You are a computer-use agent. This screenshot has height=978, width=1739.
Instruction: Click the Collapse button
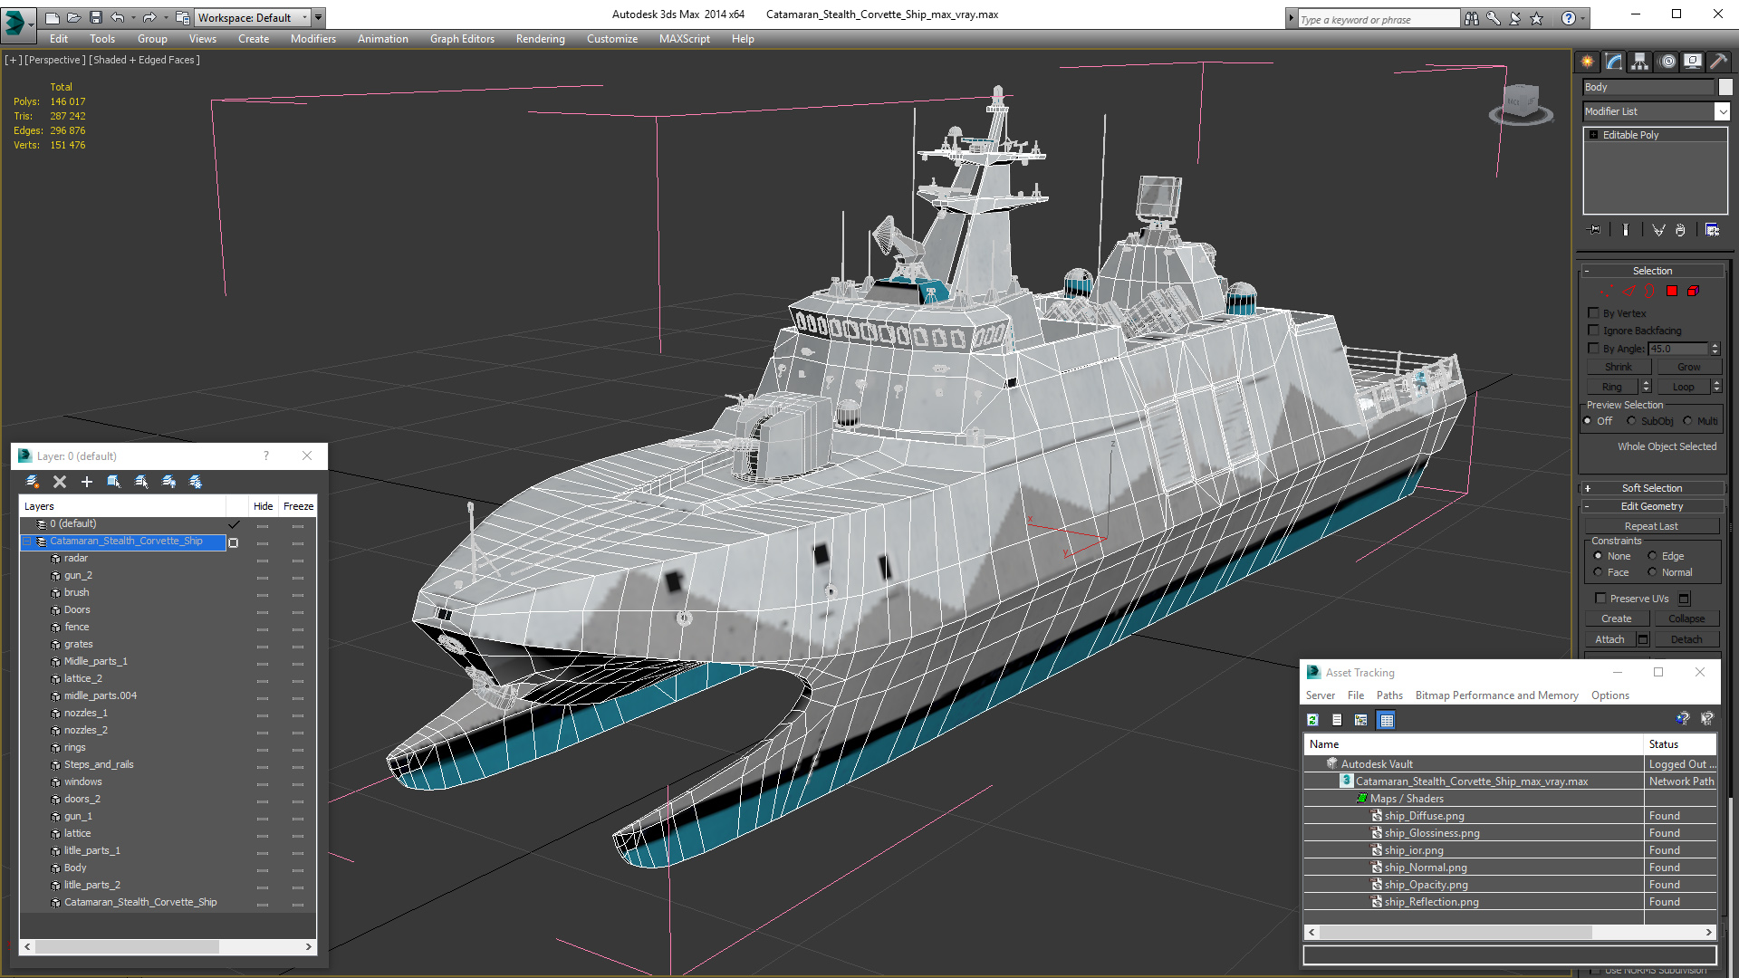(x=1686, y=618)
